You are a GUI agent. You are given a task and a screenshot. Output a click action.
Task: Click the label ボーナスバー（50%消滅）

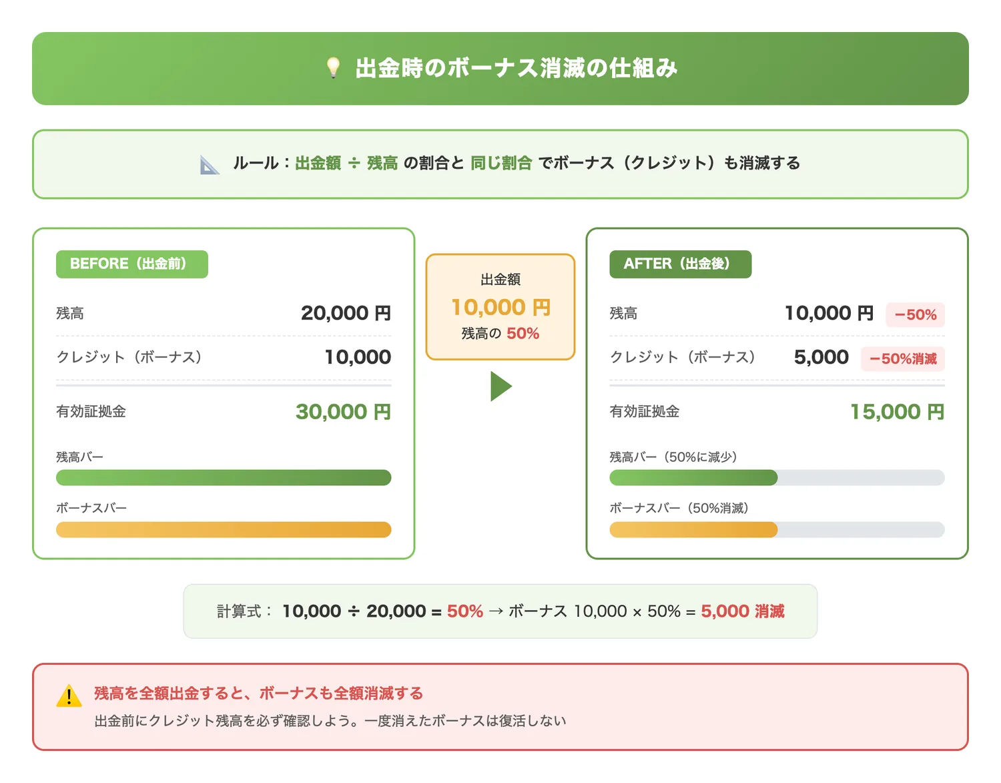(679, 508)
